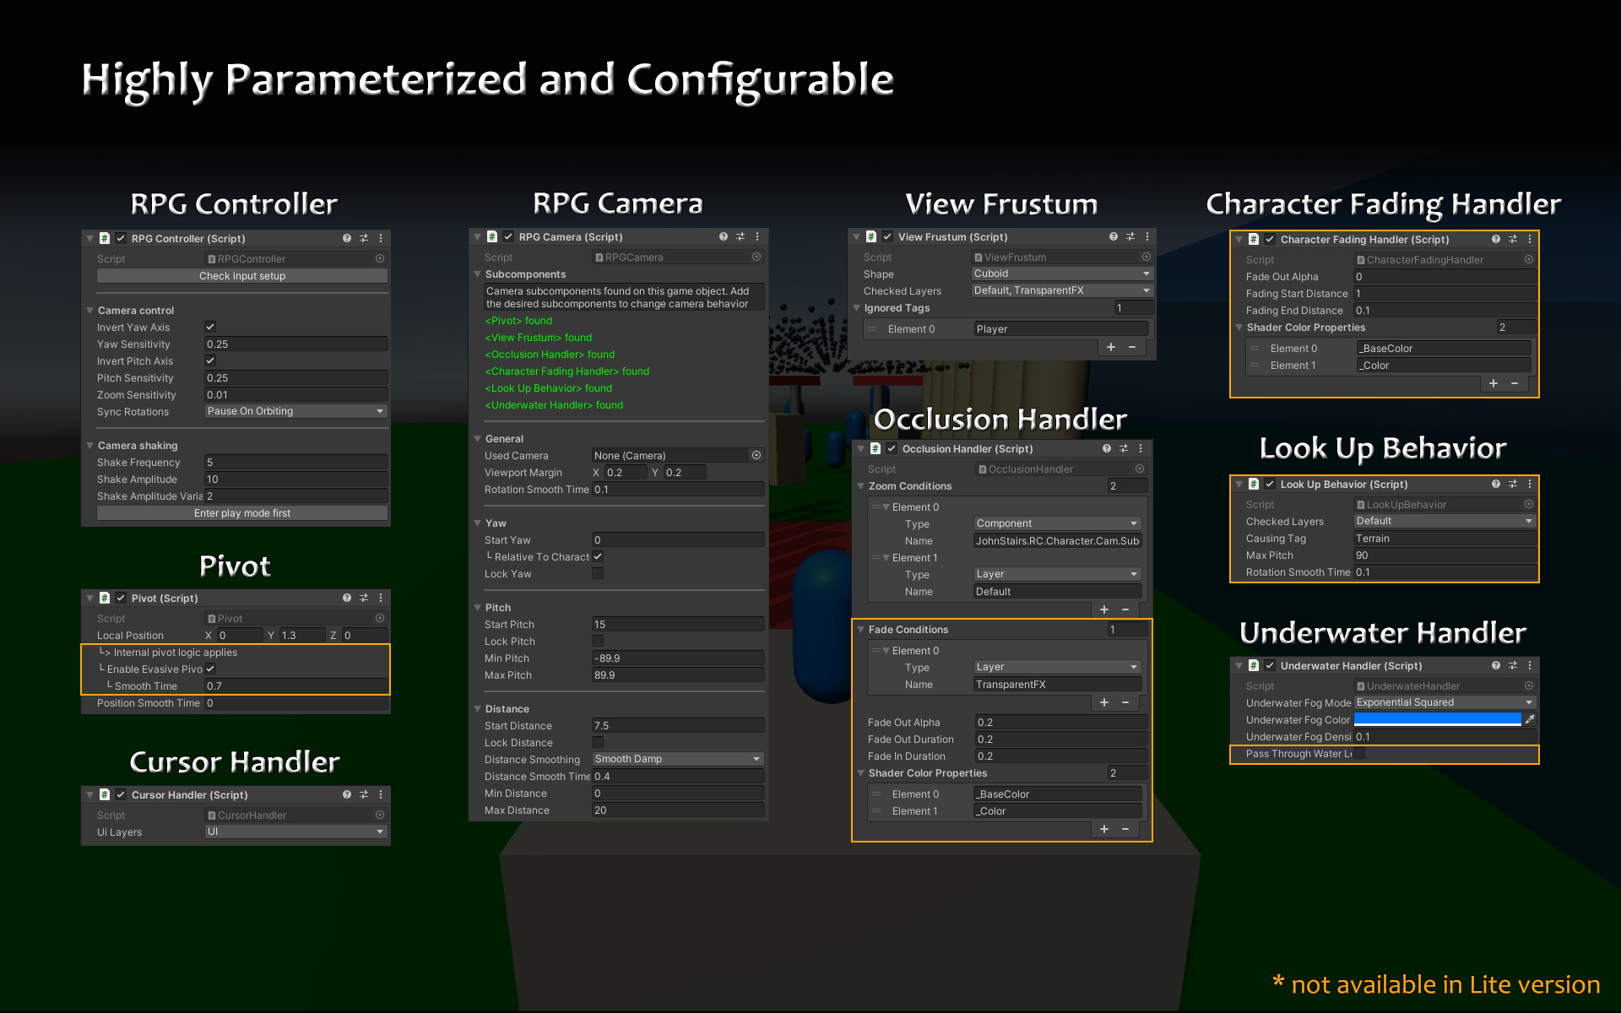1621x1013 pixels.
Task: Remove element with minus in Fade Conditions list
Action: coord(1125,702)
